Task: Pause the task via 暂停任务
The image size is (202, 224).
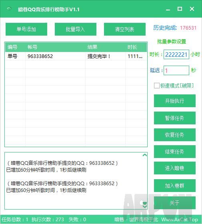Action: [174, 118]
